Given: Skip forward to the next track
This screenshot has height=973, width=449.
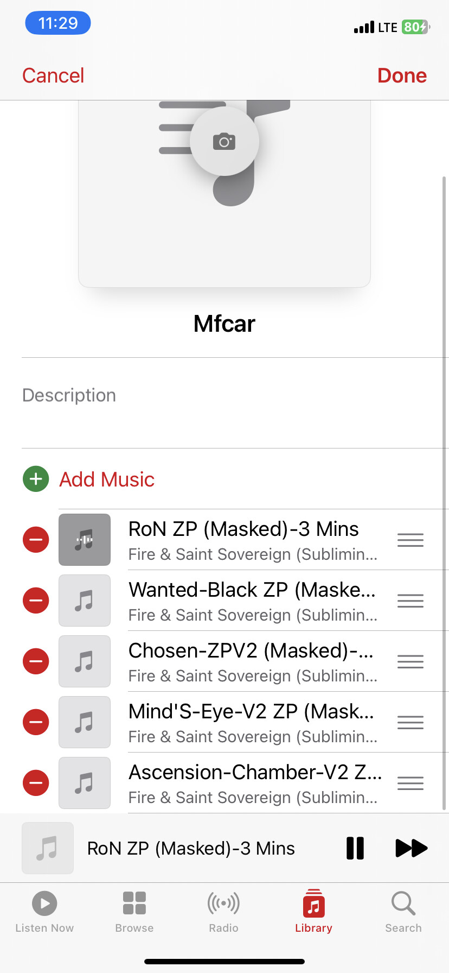Looking at the screenshot, I should pos(412,848).
